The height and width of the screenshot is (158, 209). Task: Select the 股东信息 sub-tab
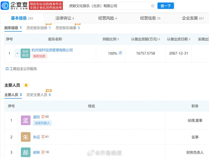click(13, 28)
